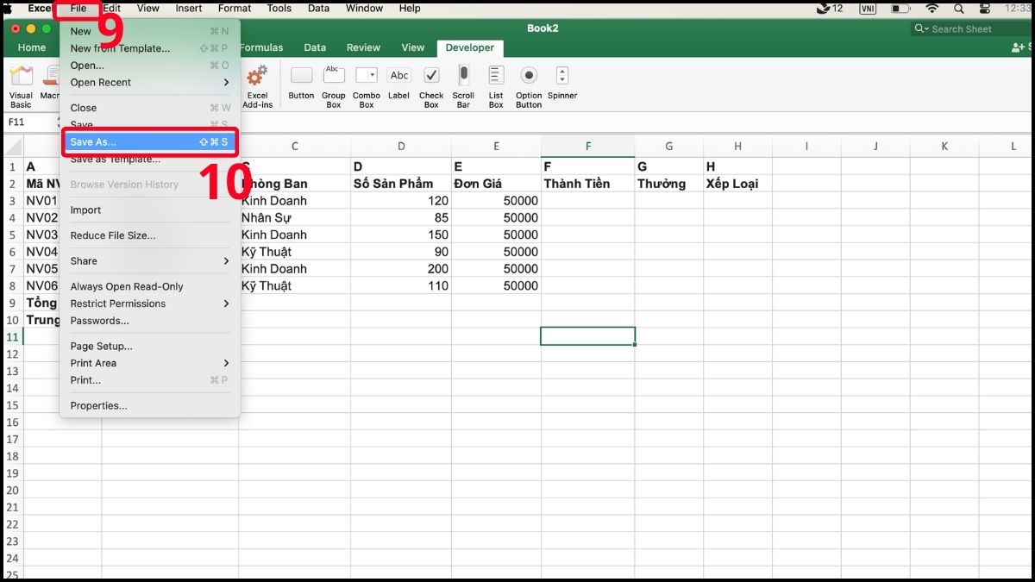Expand the Share submenu
Viewport: 1035px width, 582px height.
click(227, 261)
